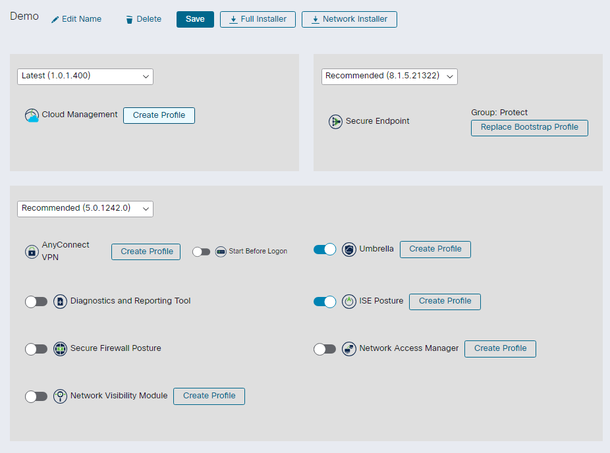Click the Secure Endpoint module icon
Viewport: 610px width, 453px height.
point(335,122)
